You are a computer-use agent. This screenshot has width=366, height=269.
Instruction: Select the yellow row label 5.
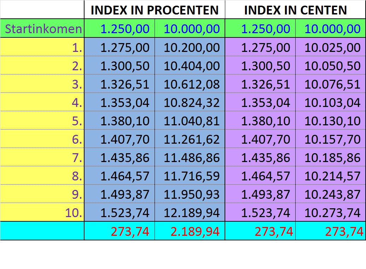[x=42, y=121]
